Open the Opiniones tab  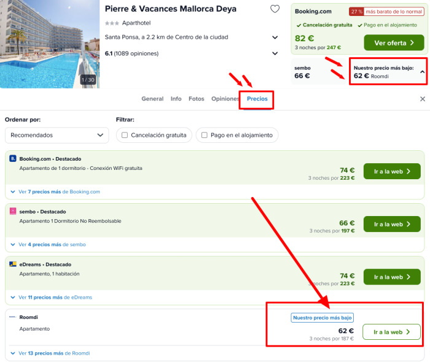click(x=225, y=99)
